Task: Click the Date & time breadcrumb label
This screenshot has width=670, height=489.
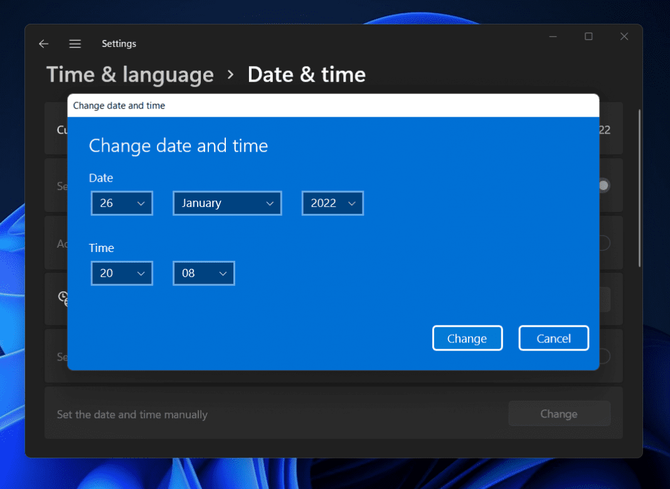Action: [x=307, y=75]
